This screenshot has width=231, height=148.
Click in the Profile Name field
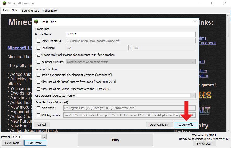pyautogui.click(x=130, y=34)
